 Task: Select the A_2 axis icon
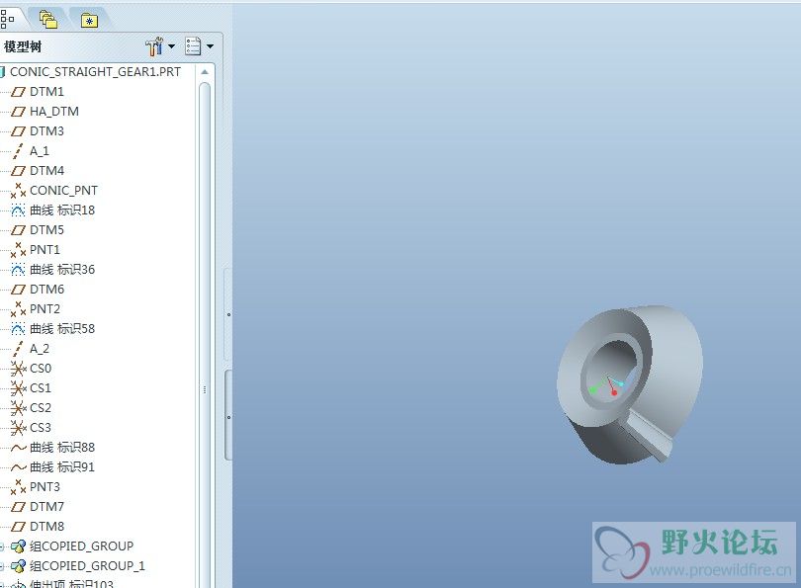[x=18, y=349]
